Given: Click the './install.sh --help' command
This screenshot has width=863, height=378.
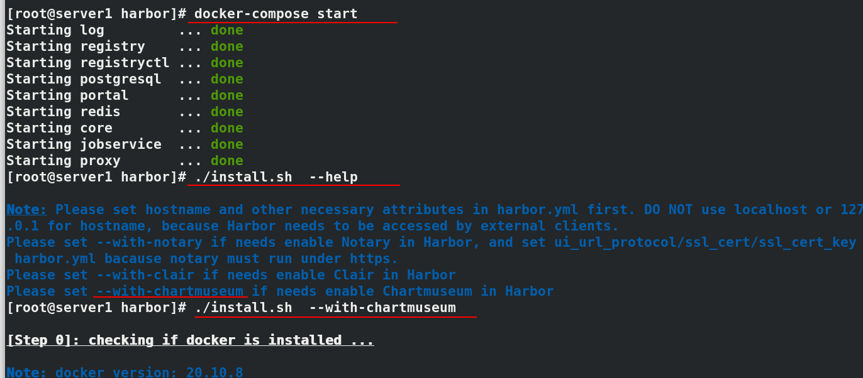Looking at the screenshot, I should [276, 177].
